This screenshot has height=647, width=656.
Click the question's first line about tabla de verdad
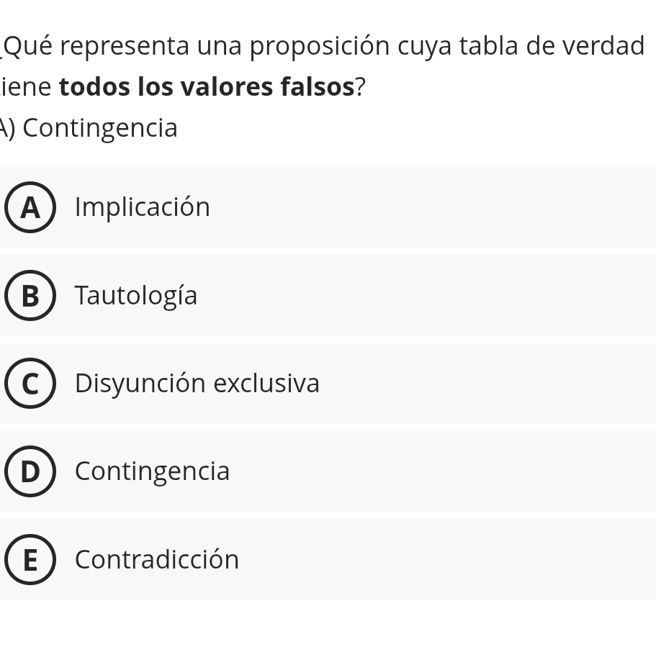(323, 46)
